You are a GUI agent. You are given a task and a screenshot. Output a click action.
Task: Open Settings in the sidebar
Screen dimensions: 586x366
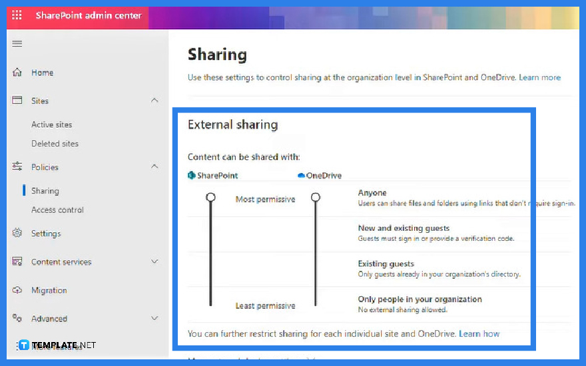coord(46,234)
